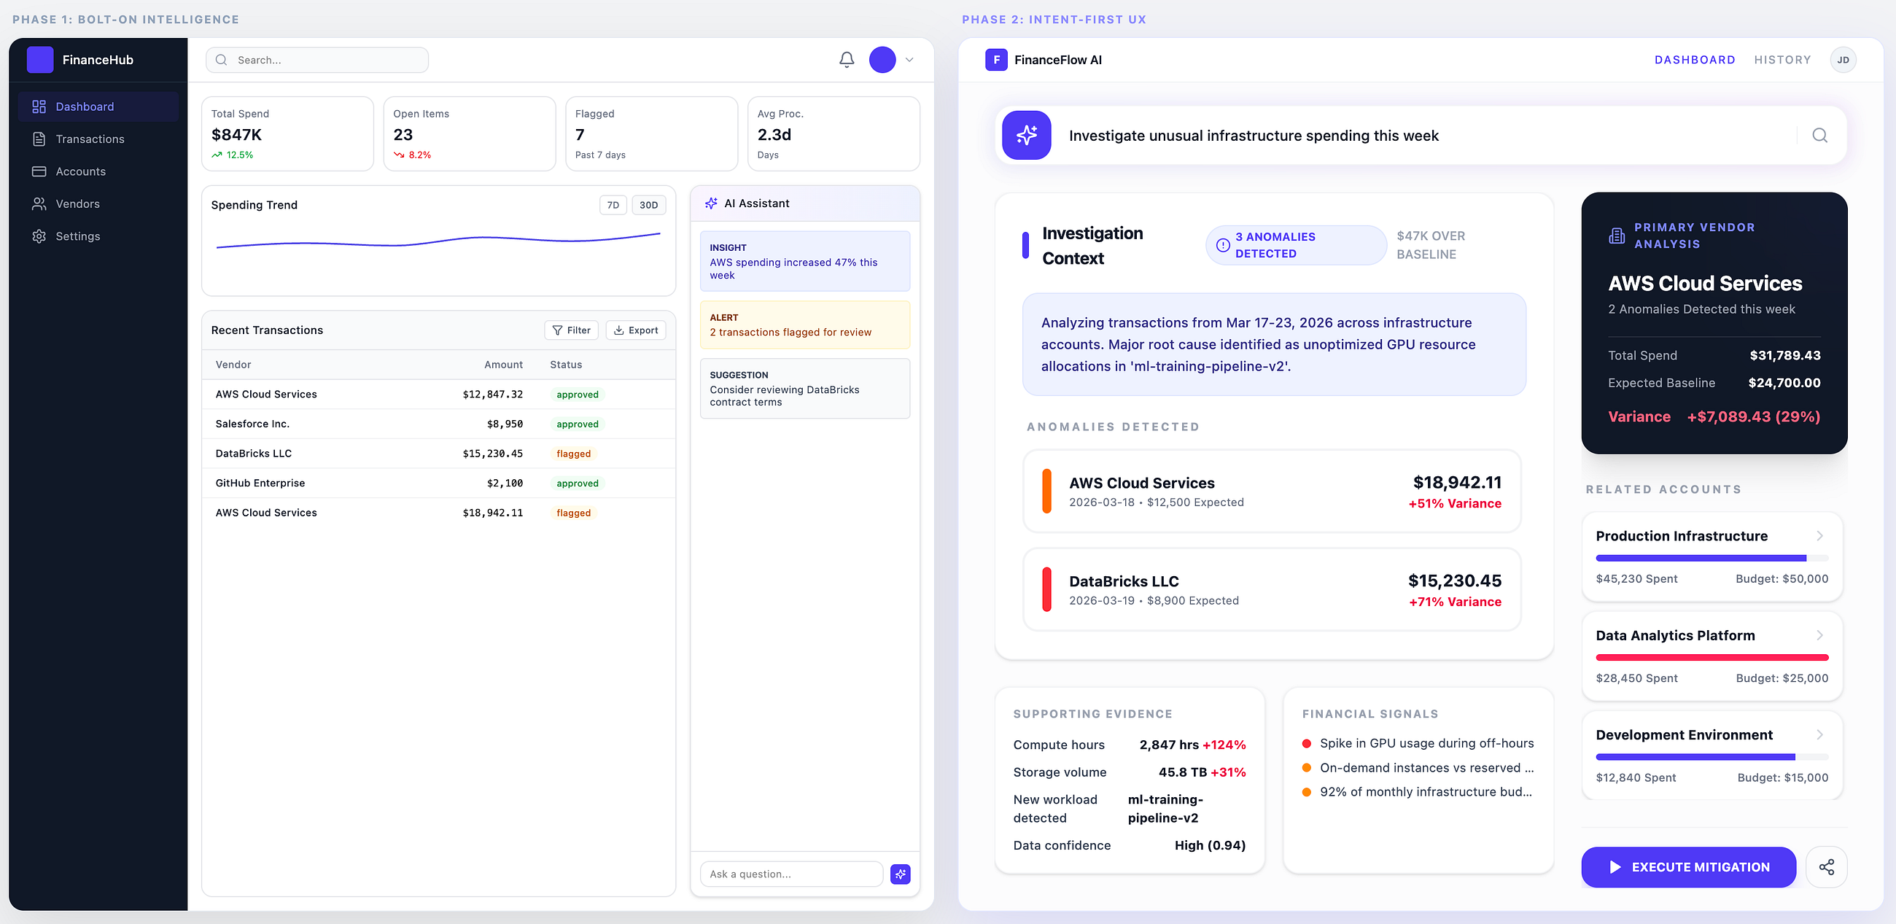Click the AI sparkle send button
1896x924 pixels.
pyautogui.click(x=900, y=874)
